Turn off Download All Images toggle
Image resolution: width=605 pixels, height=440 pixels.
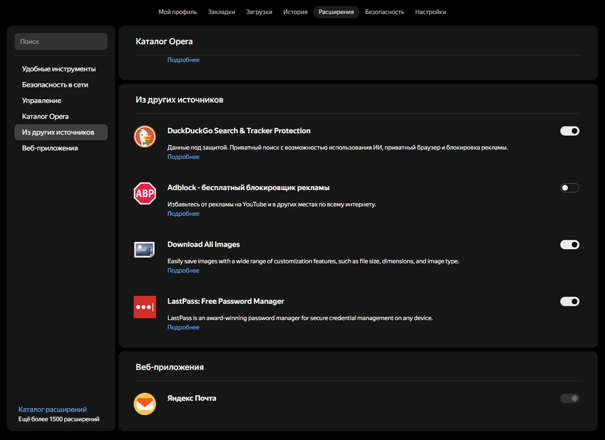click(570, 245)
